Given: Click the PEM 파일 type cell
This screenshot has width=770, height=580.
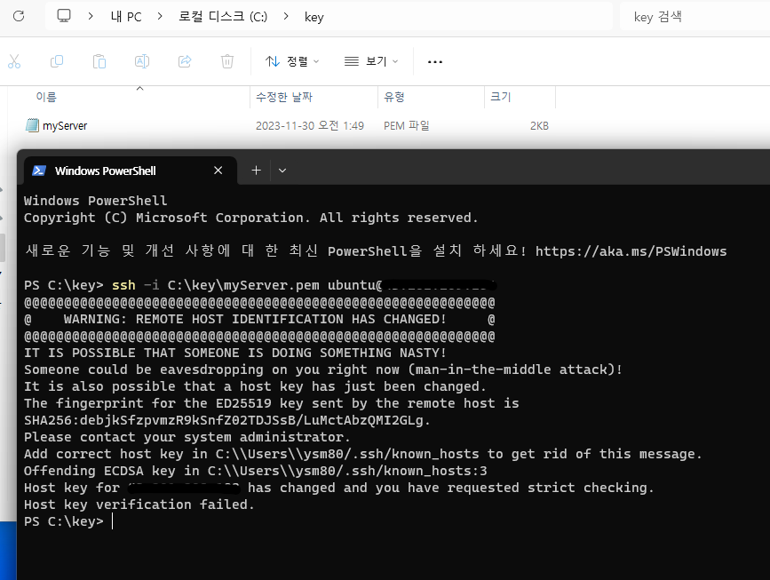Looking at the screenshot, I should coord(407,126).
